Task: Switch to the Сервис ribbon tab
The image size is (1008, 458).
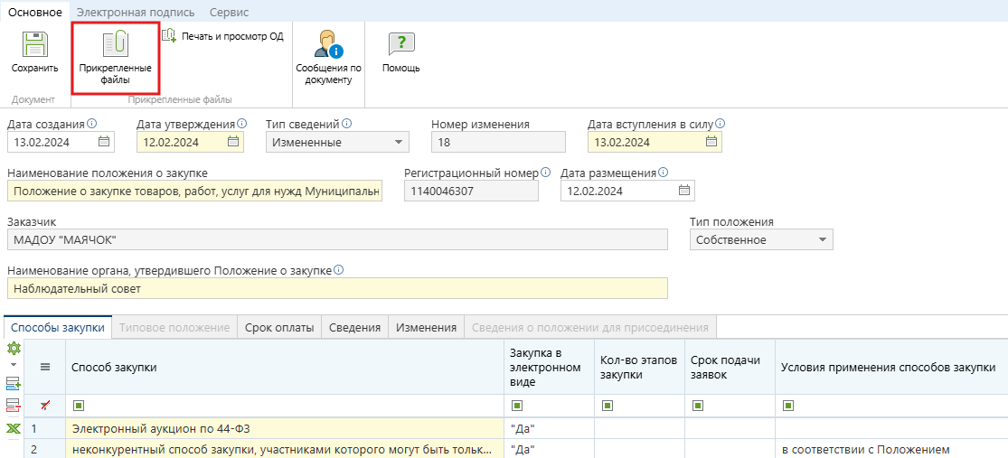Action: [x=229, y=13]
